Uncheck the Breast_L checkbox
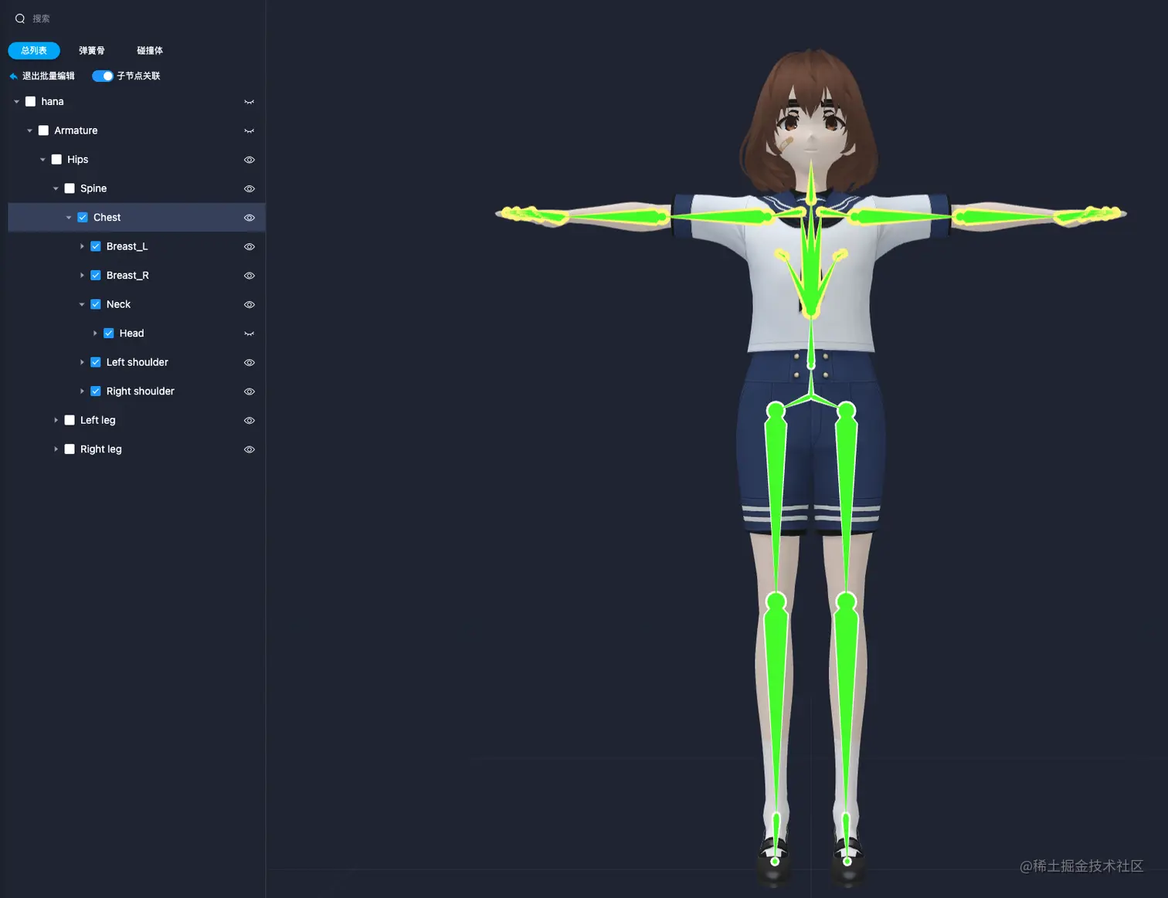This screenshot has height=898, width=1168. 96,246
